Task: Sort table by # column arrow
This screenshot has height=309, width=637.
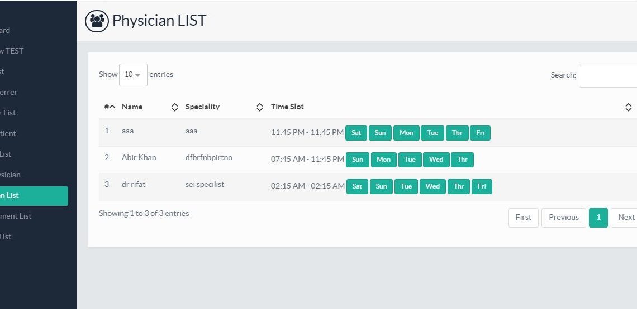Action: click(x=112, y=107)
